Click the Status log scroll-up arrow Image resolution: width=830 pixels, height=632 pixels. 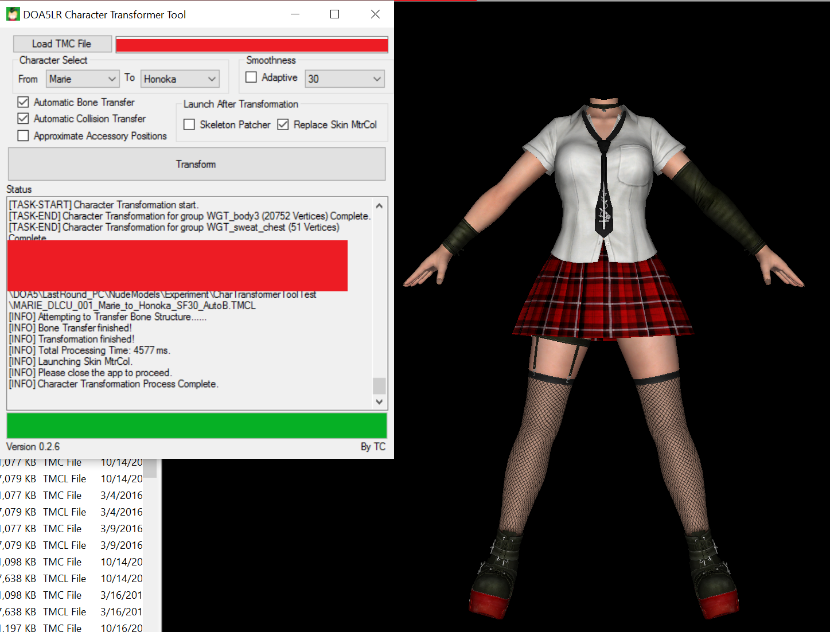(x=379, y=206)
